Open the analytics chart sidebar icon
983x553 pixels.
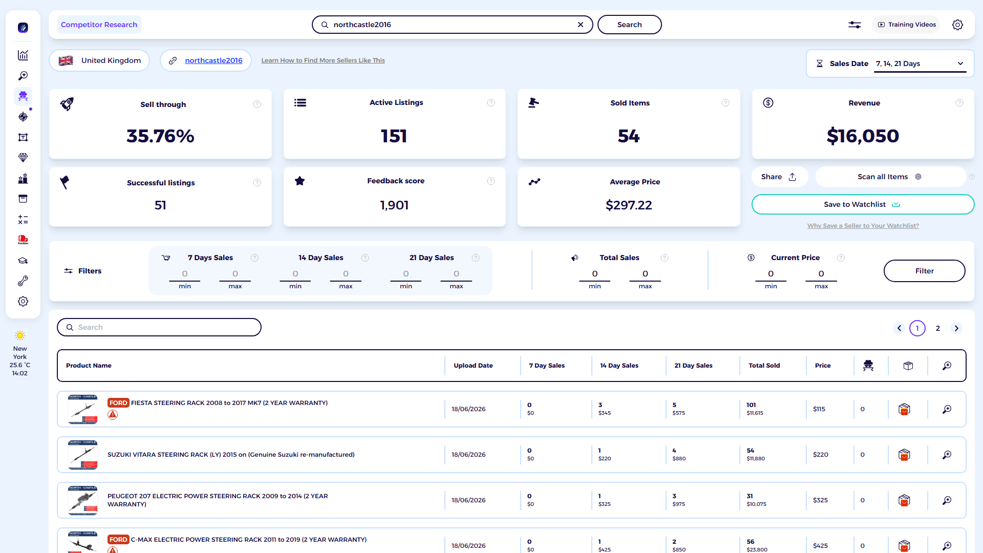23,55
